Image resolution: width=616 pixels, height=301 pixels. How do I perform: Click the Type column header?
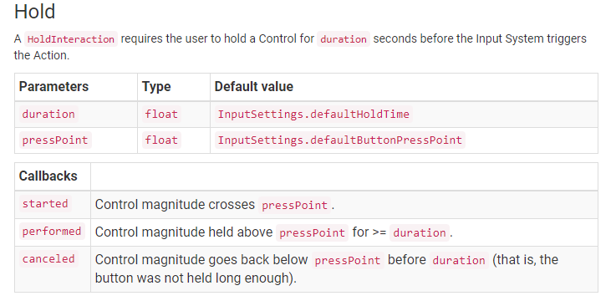pyautogui.click(x=156, y=86)
